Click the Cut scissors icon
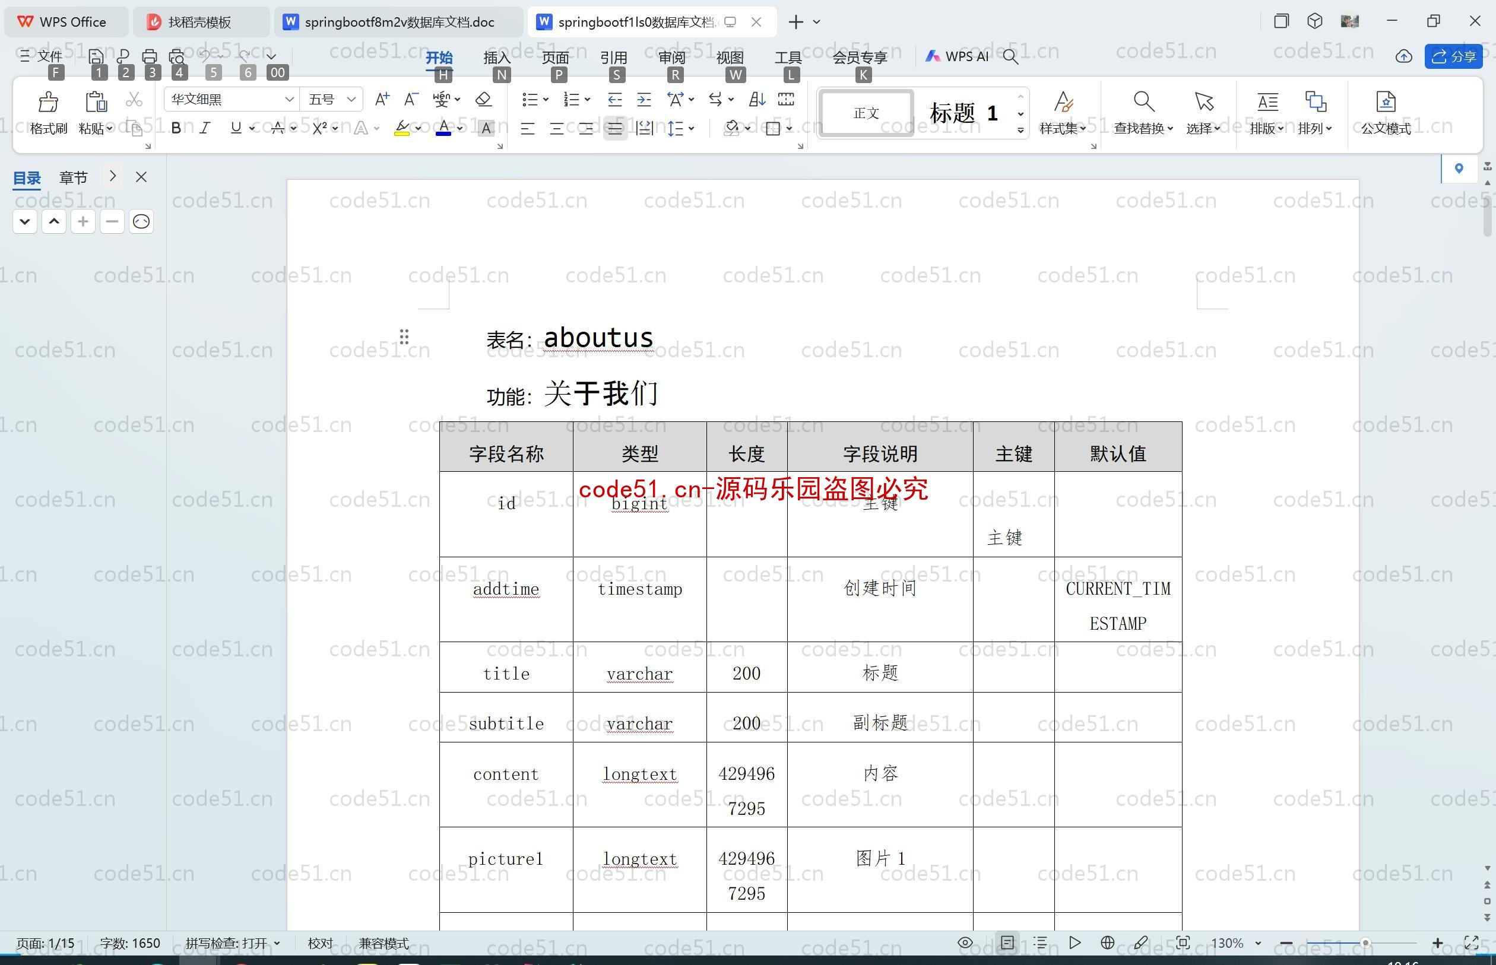The height and width of the screenshot is (965, 1496). click(x=134, y=100)
